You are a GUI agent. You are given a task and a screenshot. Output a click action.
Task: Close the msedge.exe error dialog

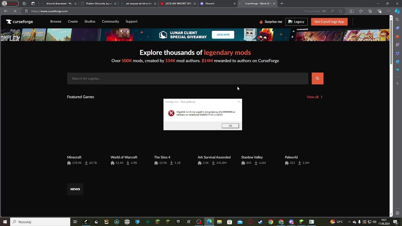pyautogui.click(x=239, y=102)
